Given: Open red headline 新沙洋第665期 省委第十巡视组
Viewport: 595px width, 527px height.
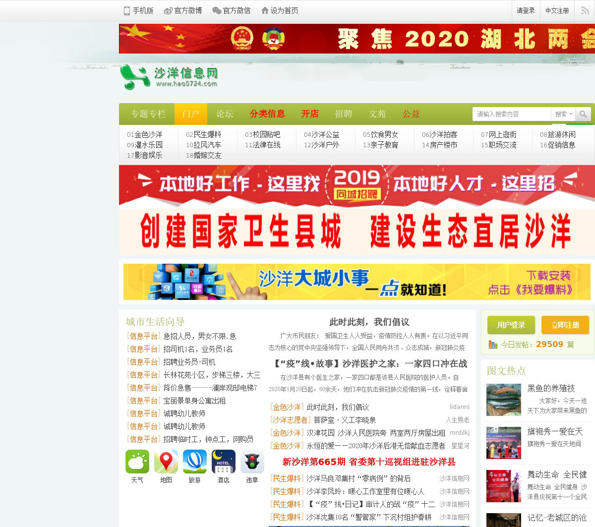Looking at the screenshot, I should tap(369, 462).
